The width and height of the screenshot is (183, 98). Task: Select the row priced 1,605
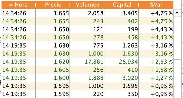click(x=87, y=70)
